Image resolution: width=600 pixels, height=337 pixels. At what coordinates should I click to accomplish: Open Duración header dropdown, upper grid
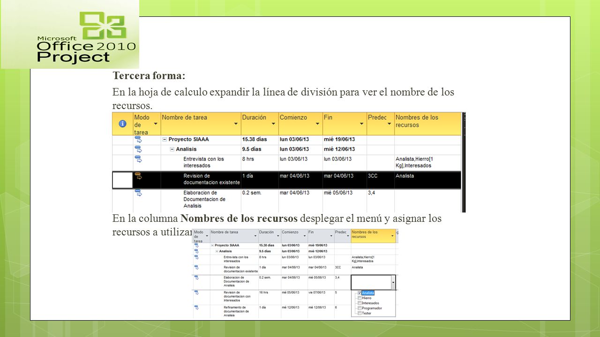(x=273, y=124)
